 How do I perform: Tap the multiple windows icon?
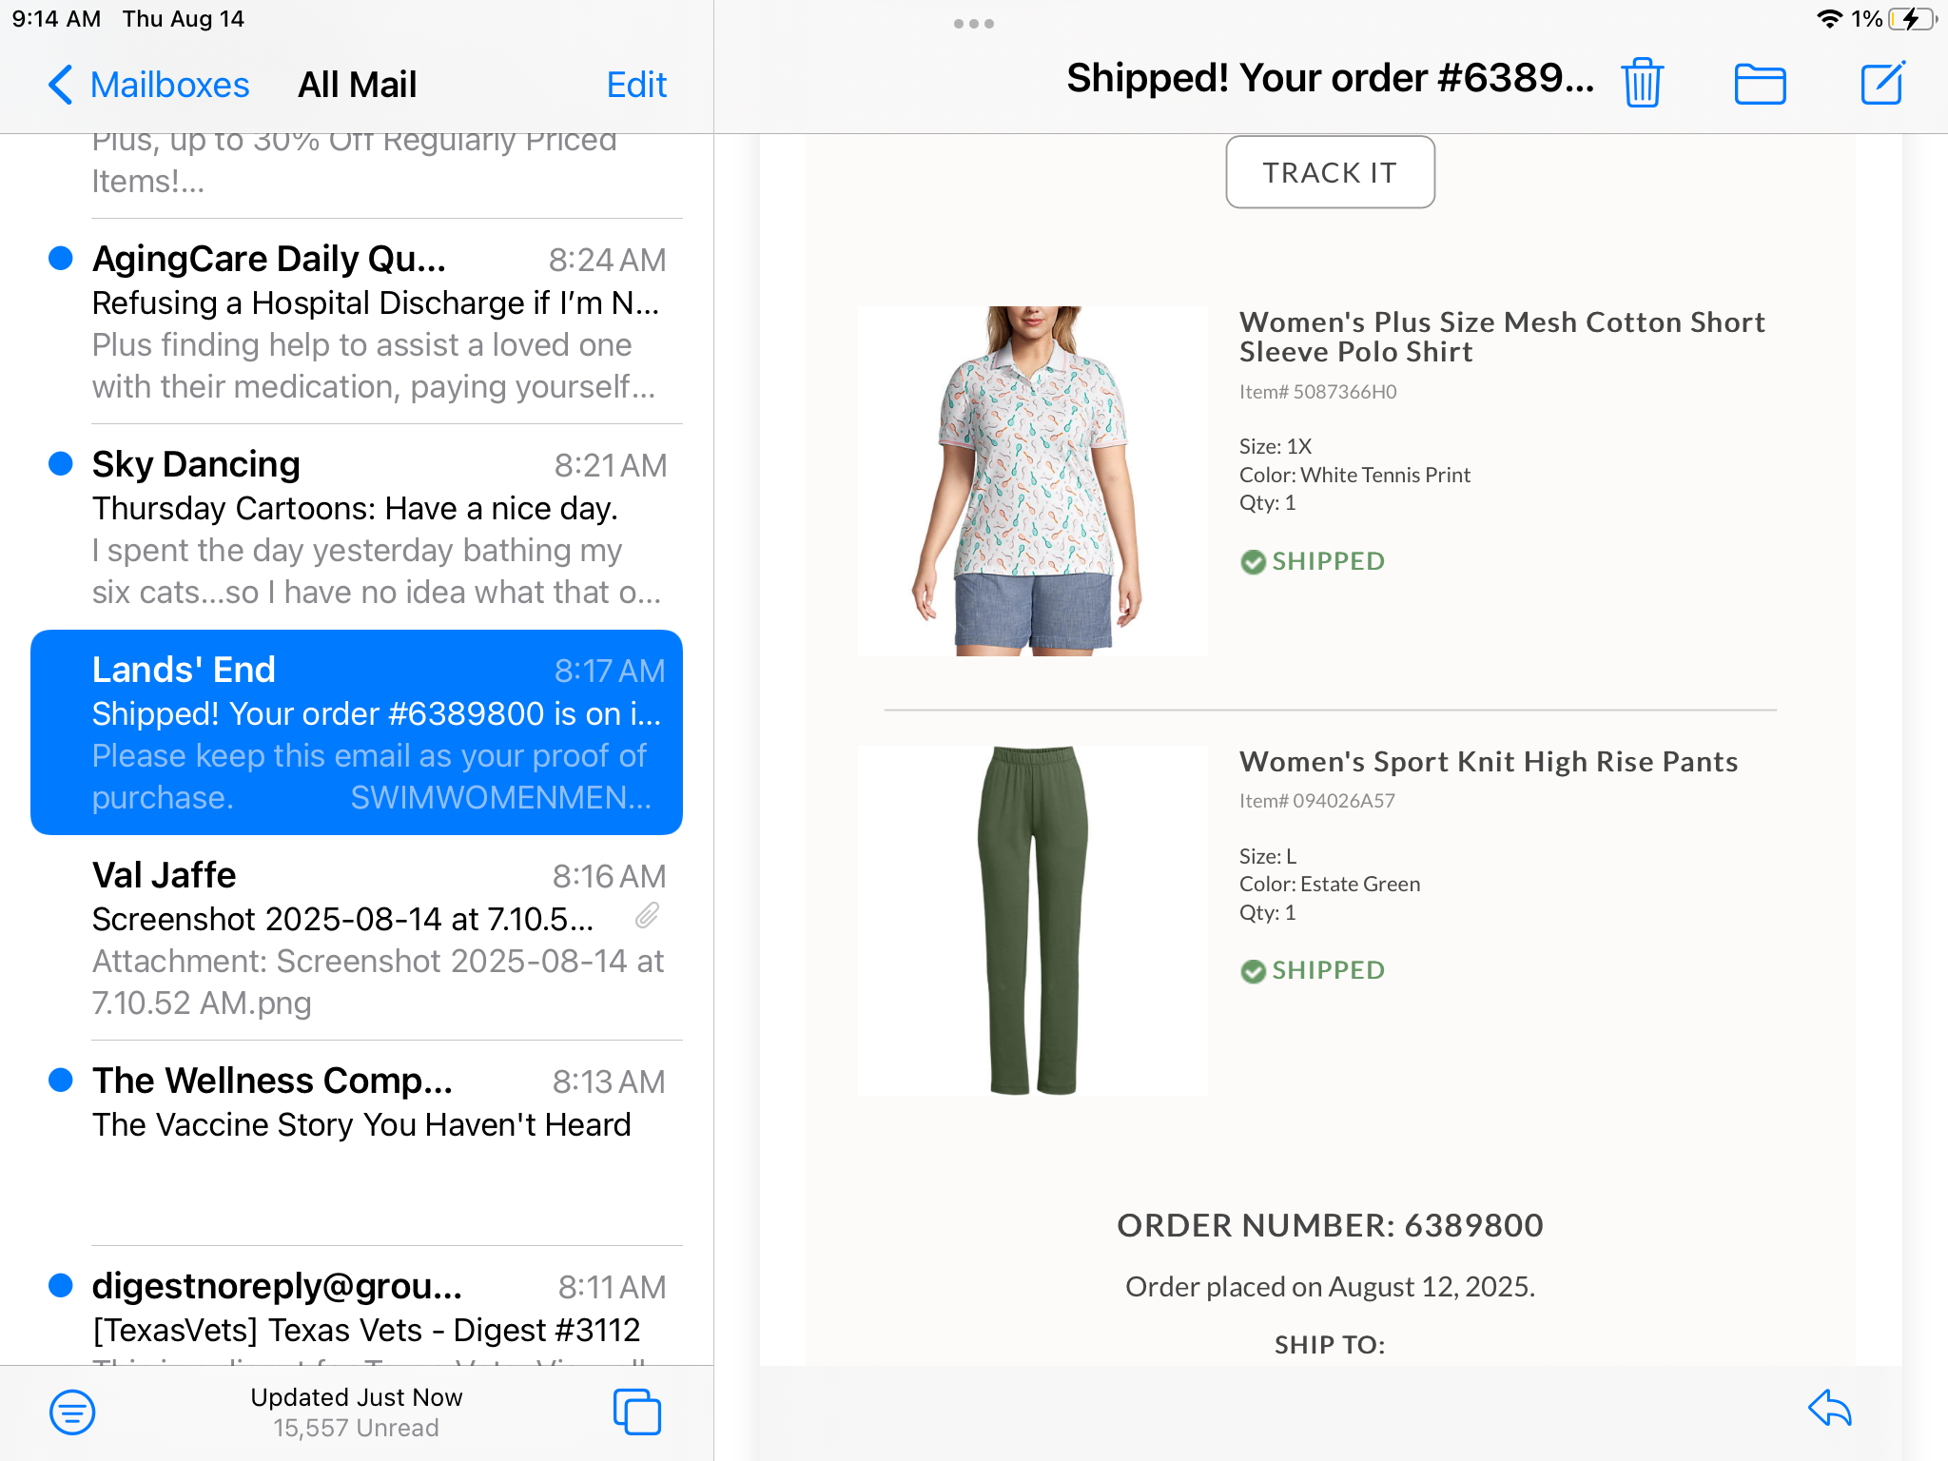[637, 1412]
